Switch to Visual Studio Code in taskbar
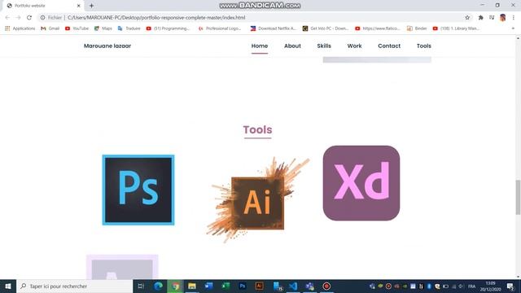521x293 pixels. pos(293,286)
